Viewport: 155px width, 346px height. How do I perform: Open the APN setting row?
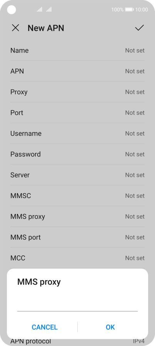(x=77, y=71)
